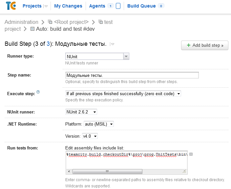Click into the Step name text field
This screenshot has height=189, width=231.
coord(132,75)
